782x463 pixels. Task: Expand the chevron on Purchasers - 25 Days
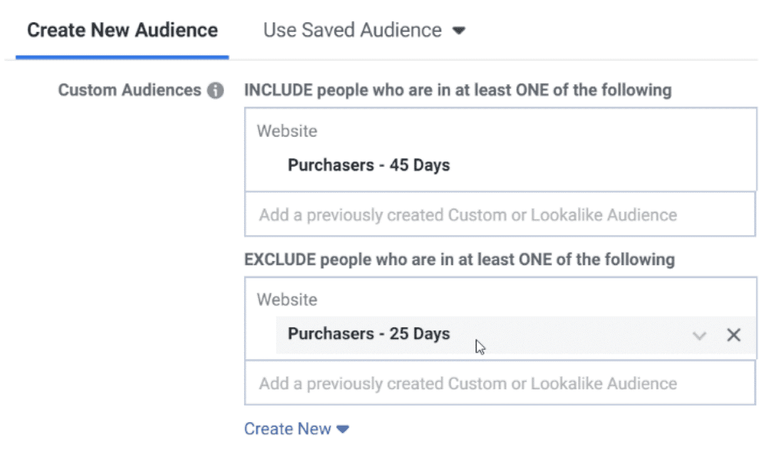(699, 335)
